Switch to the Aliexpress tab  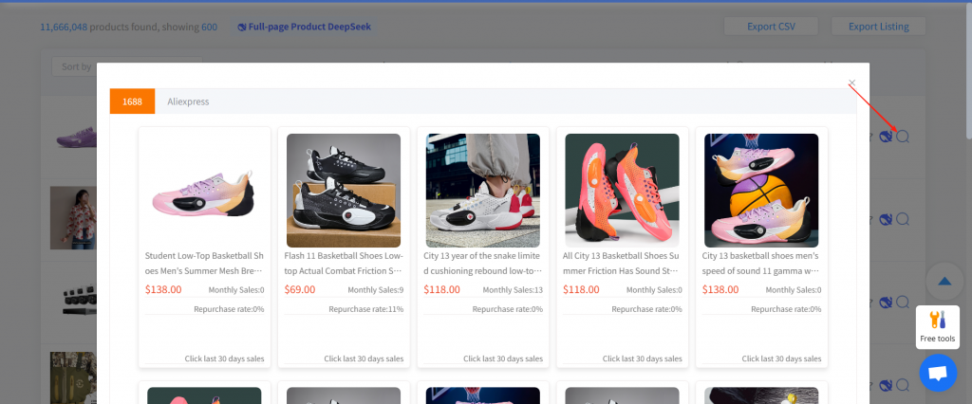pos(188,101)
